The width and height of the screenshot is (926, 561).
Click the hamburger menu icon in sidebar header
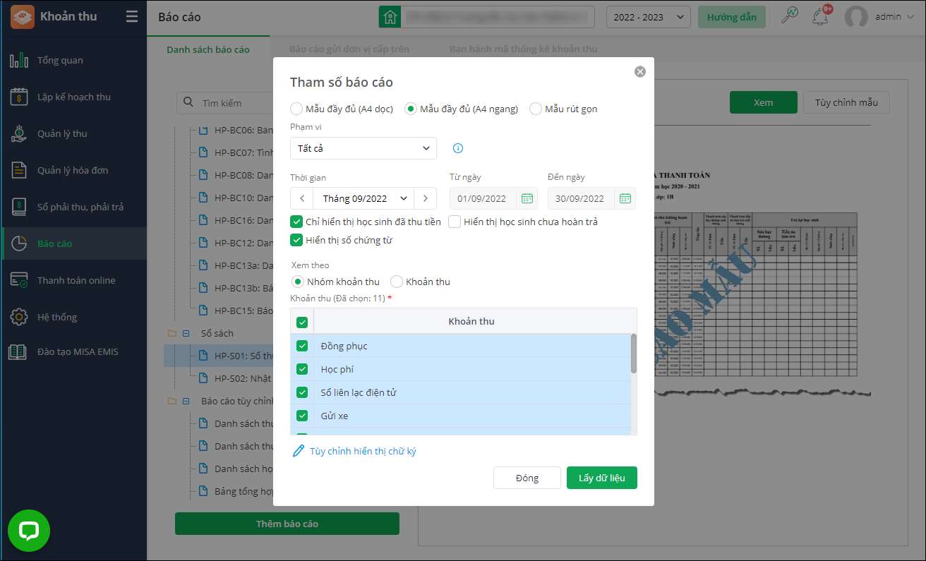point(132,17)
